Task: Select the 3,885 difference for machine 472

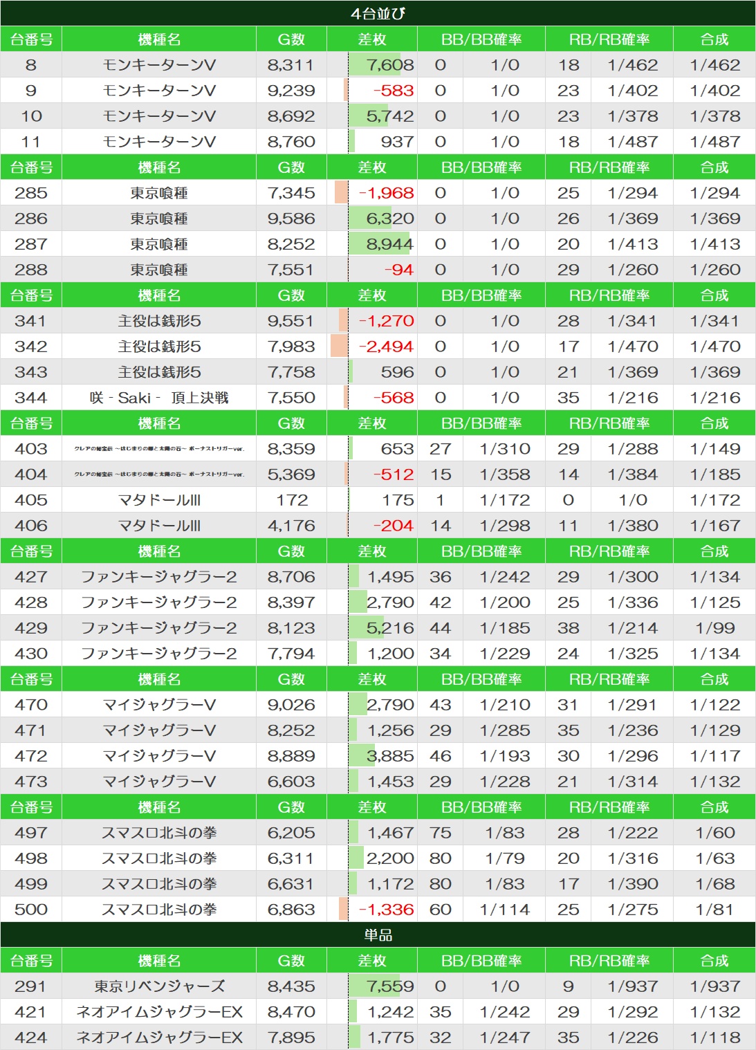Action: (390, 756)
